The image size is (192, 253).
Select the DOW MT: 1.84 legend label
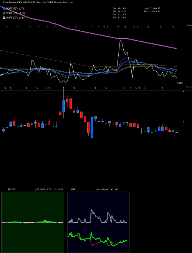point(15,13)
